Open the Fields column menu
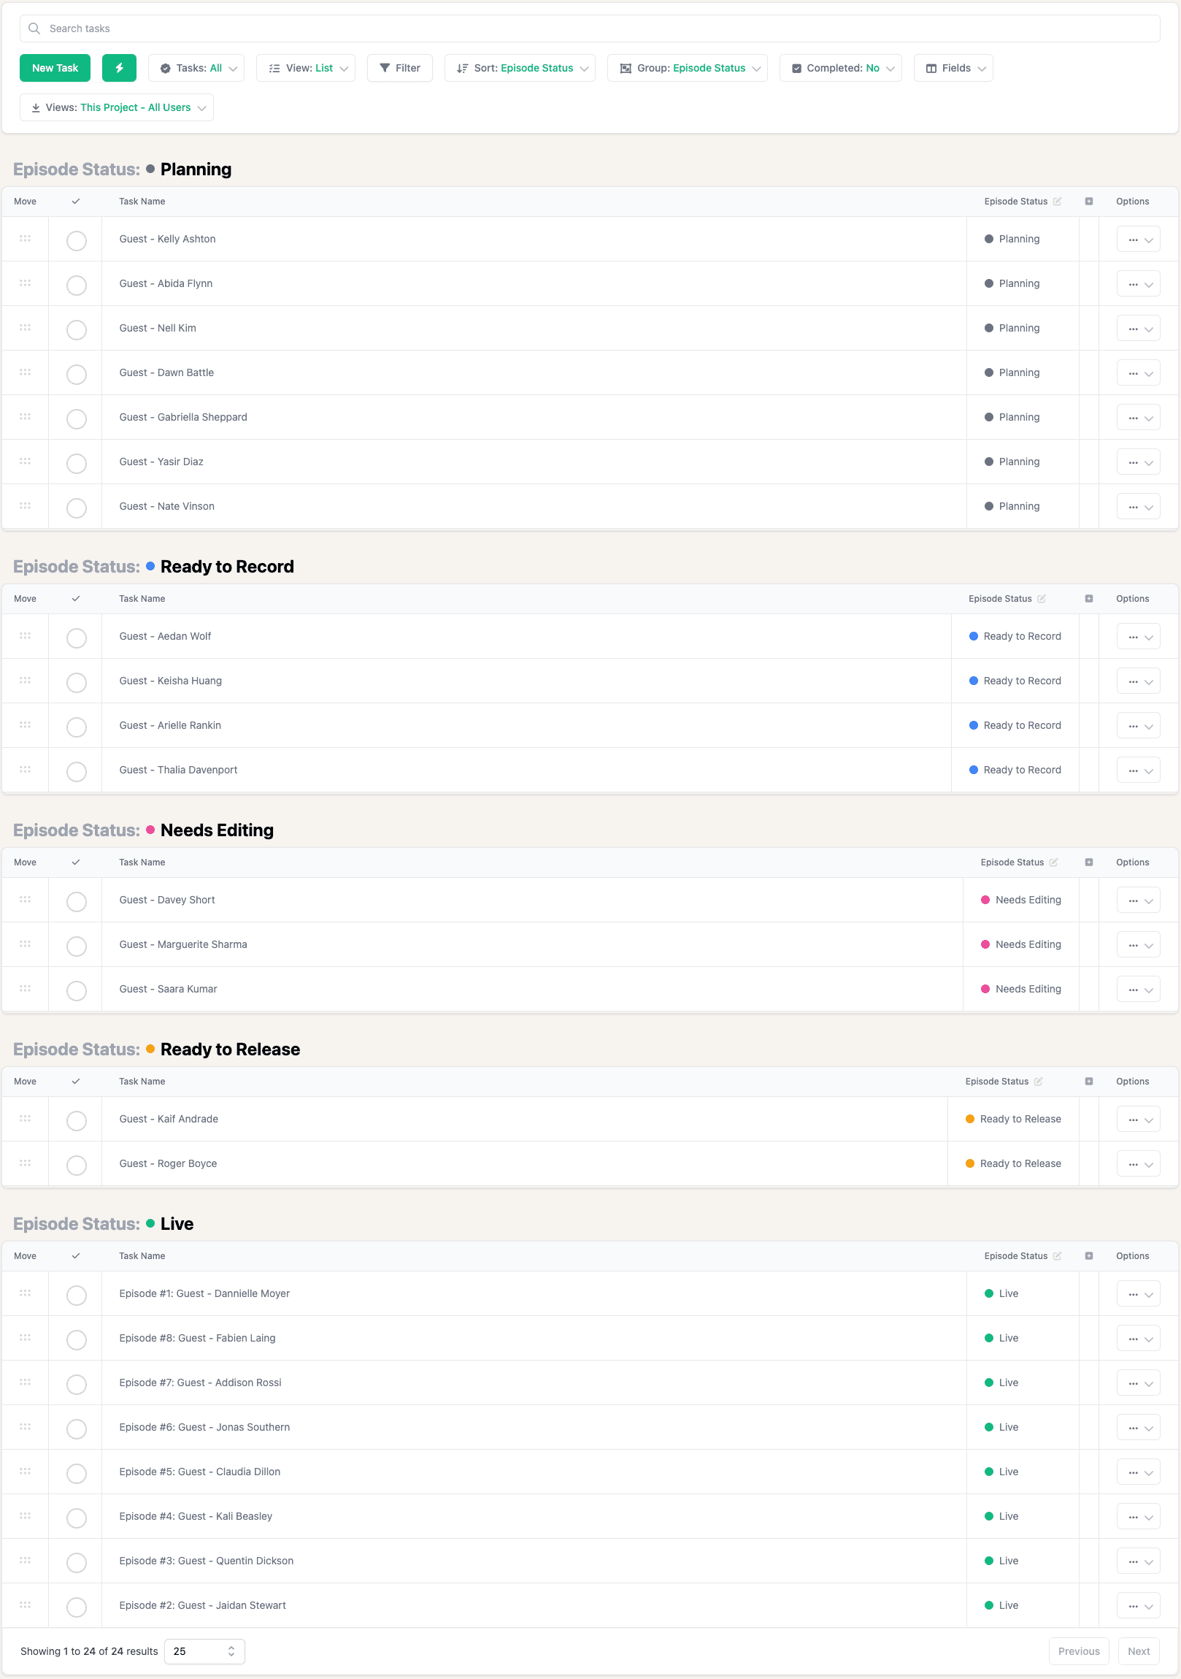This screenshot has height=1679, width=1181. point(953,68)
